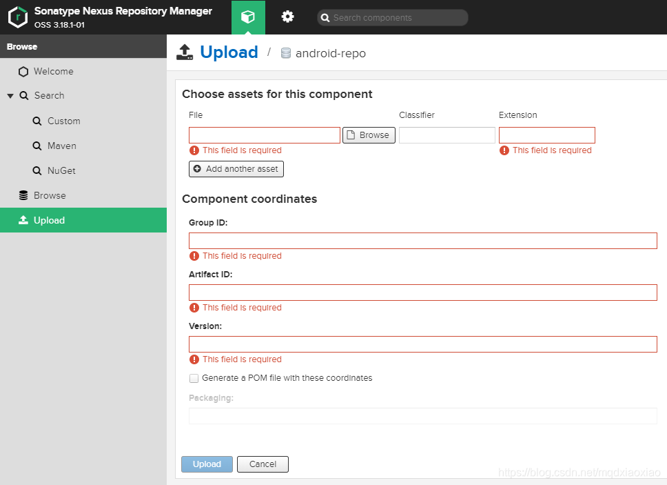Viewport: 667px width, 485px height.
Task: Open the administration gear icon
Action: 287,17
